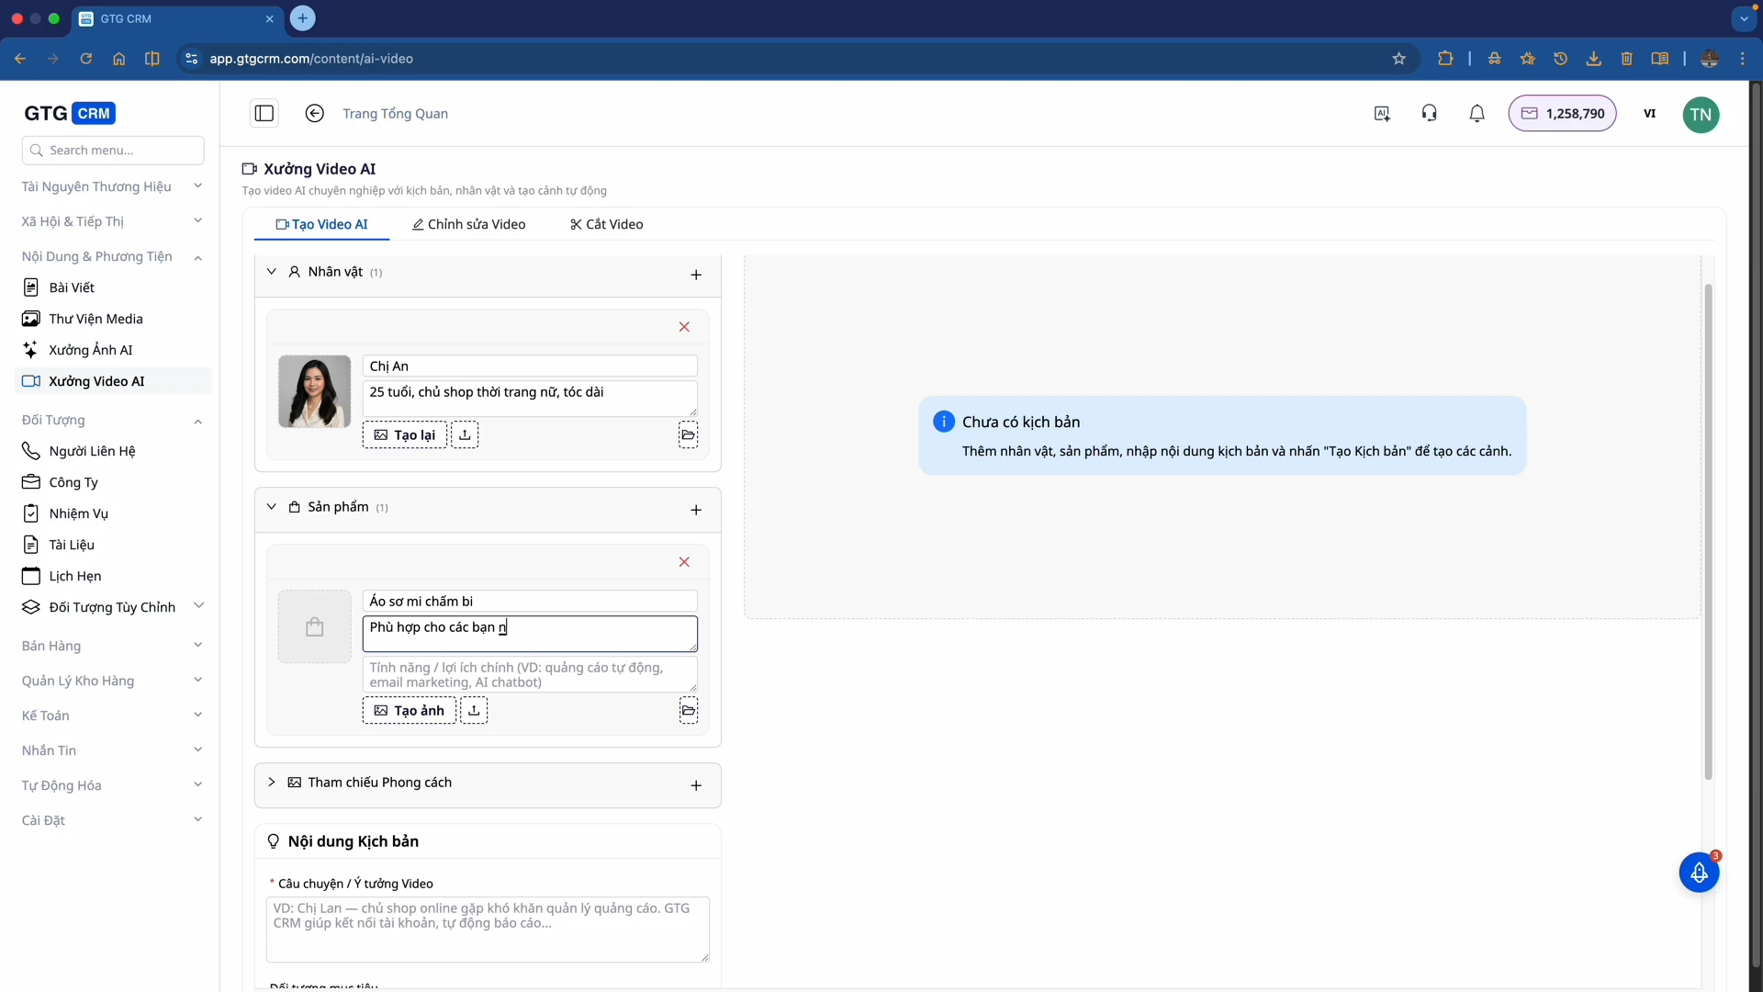The width and height of the screenshot is (1763, 992).
Task: Collapse the Nhân vật section
Action: (272, 272)
